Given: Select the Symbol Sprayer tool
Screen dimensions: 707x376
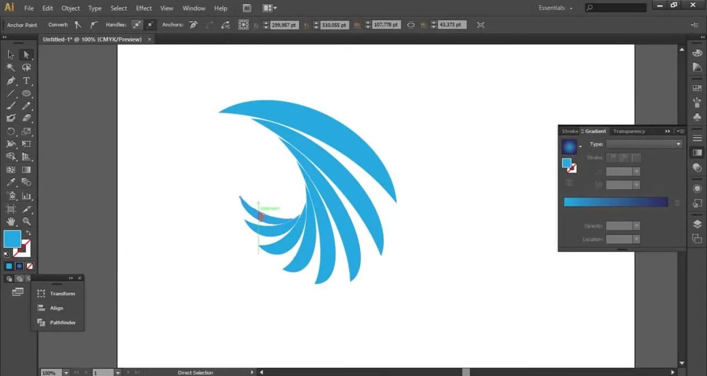Looking at the screenshot, I should click(10, 196).
